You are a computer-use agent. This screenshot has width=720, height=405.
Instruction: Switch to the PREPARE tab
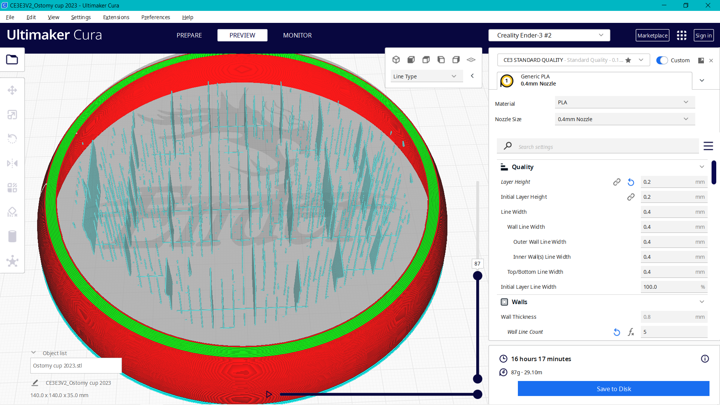189,35
